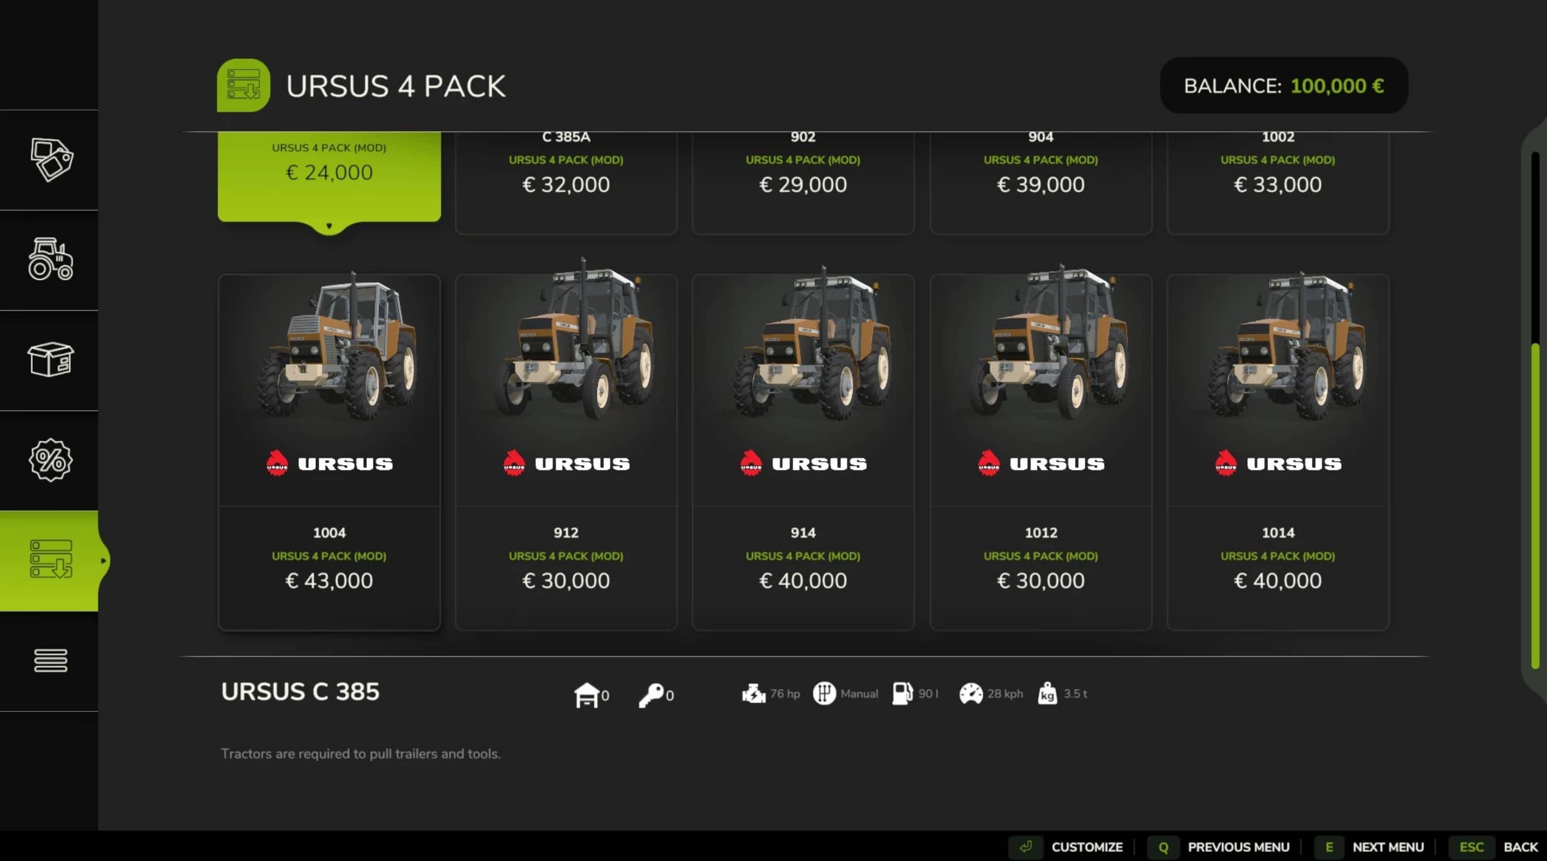Click the green vertical scrollbar thumb
This screenshot has height=861, width=1547.
[x=1535, y=505]
